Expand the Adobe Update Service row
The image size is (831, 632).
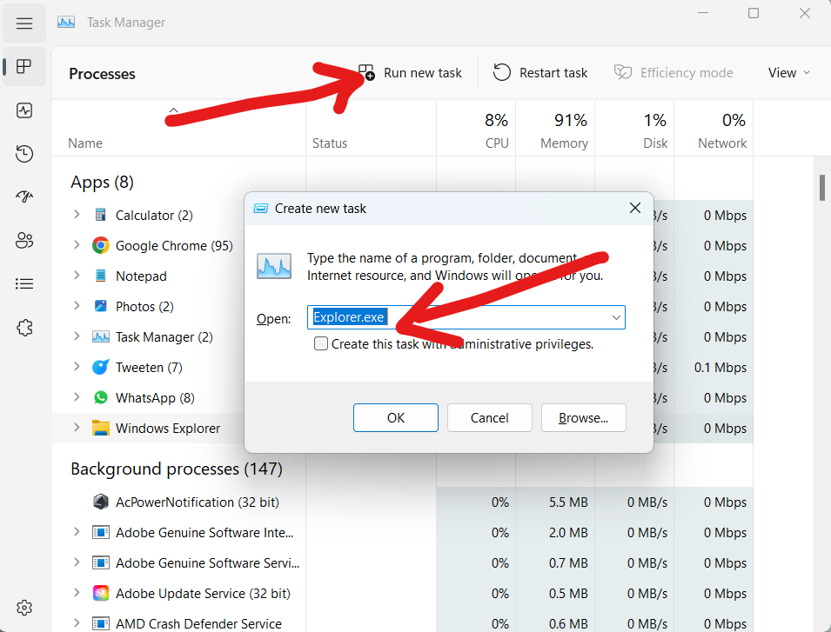tap(77, 592)
